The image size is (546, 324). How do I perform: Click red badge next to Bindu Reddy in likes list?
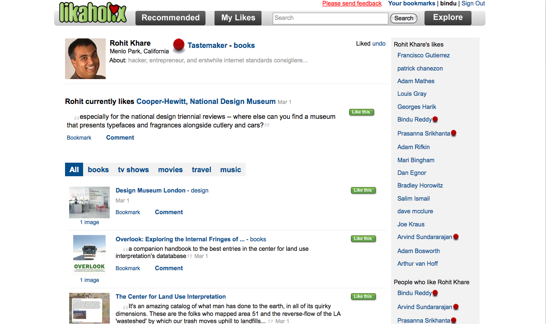[435, 120]
